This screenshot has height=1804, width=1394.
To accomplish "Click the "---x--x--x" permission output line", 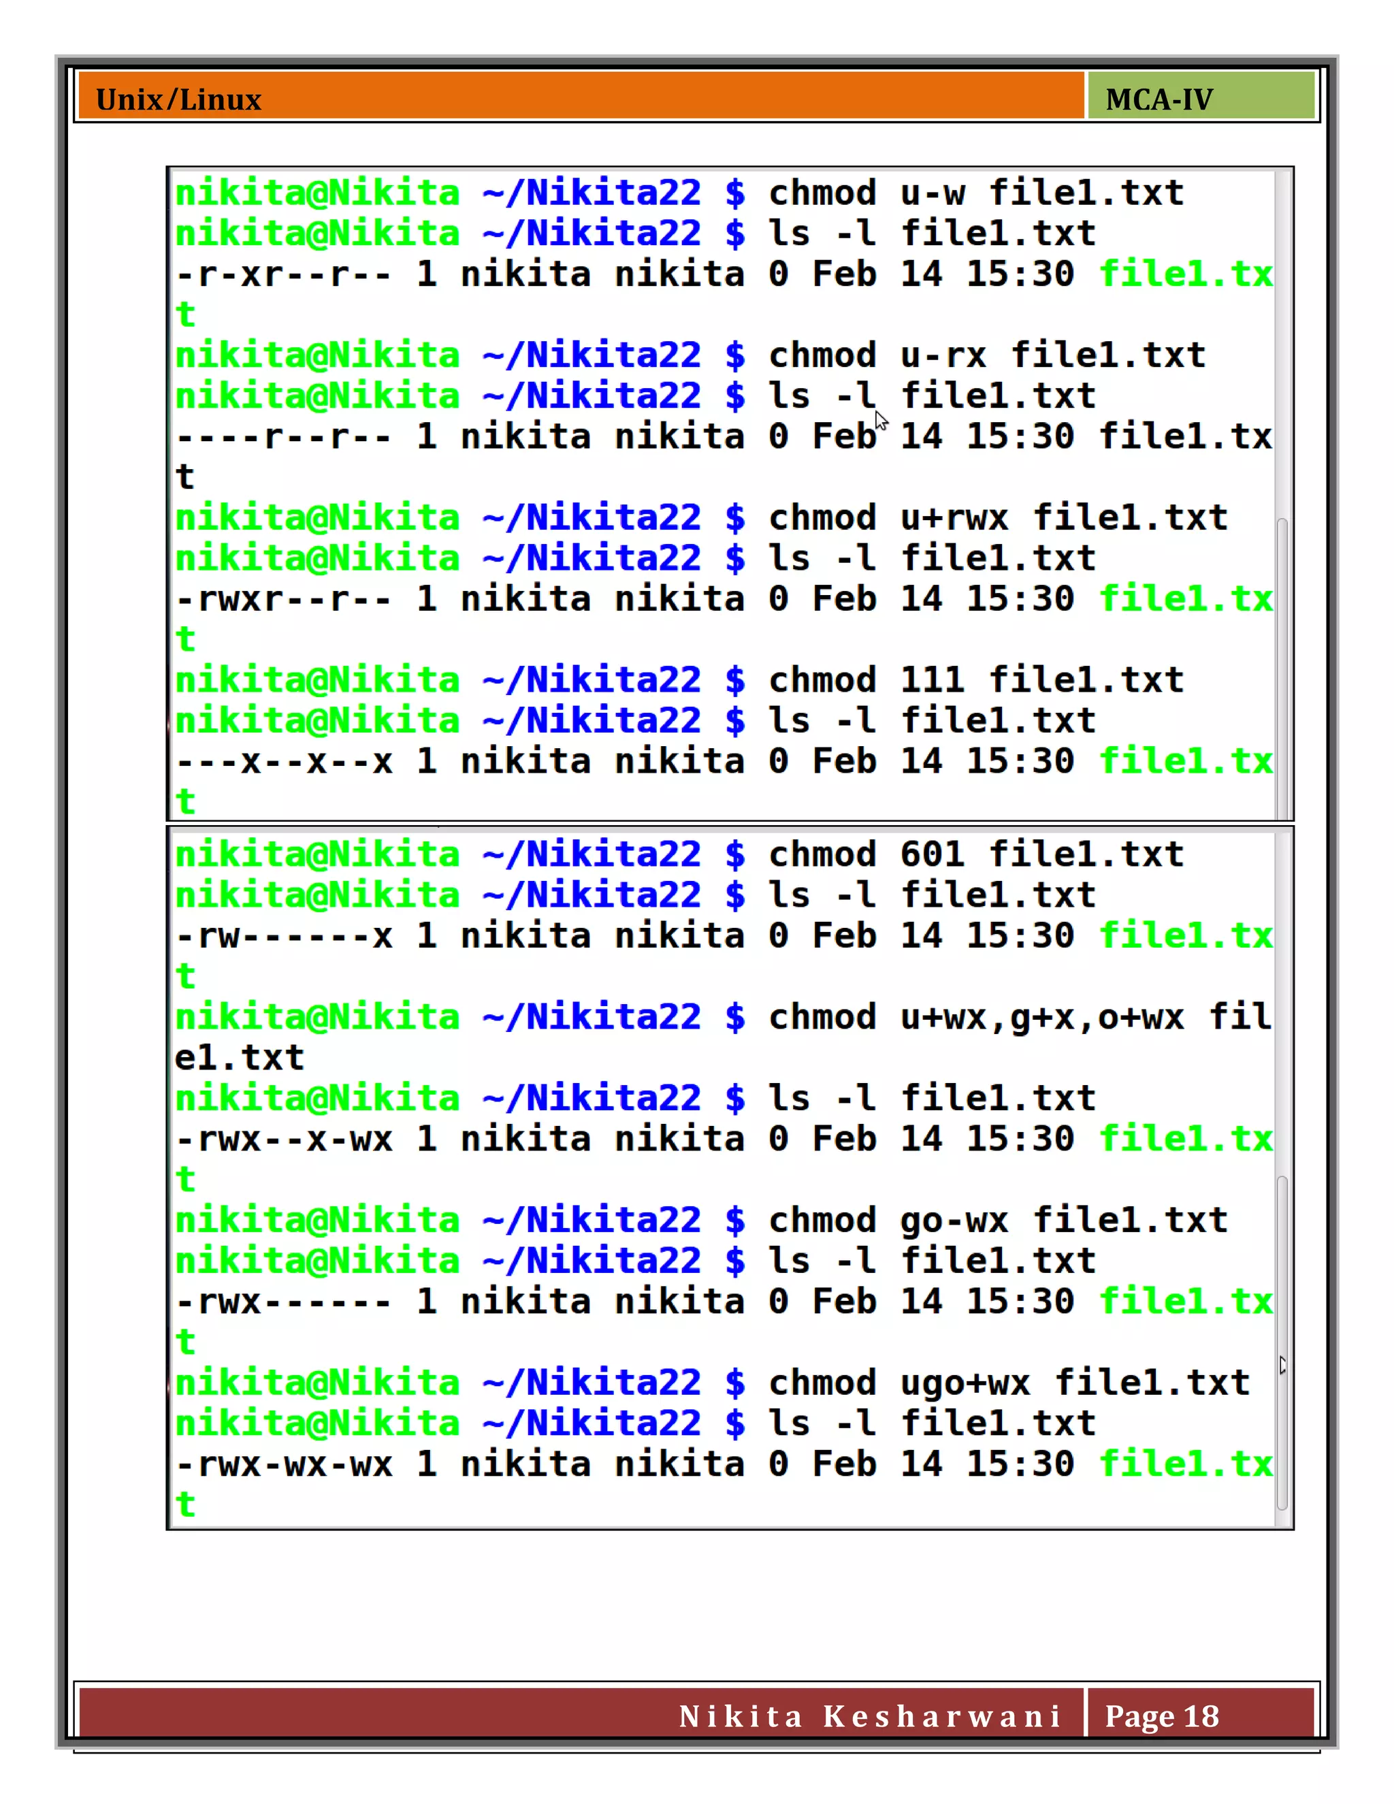I will 724,762.
